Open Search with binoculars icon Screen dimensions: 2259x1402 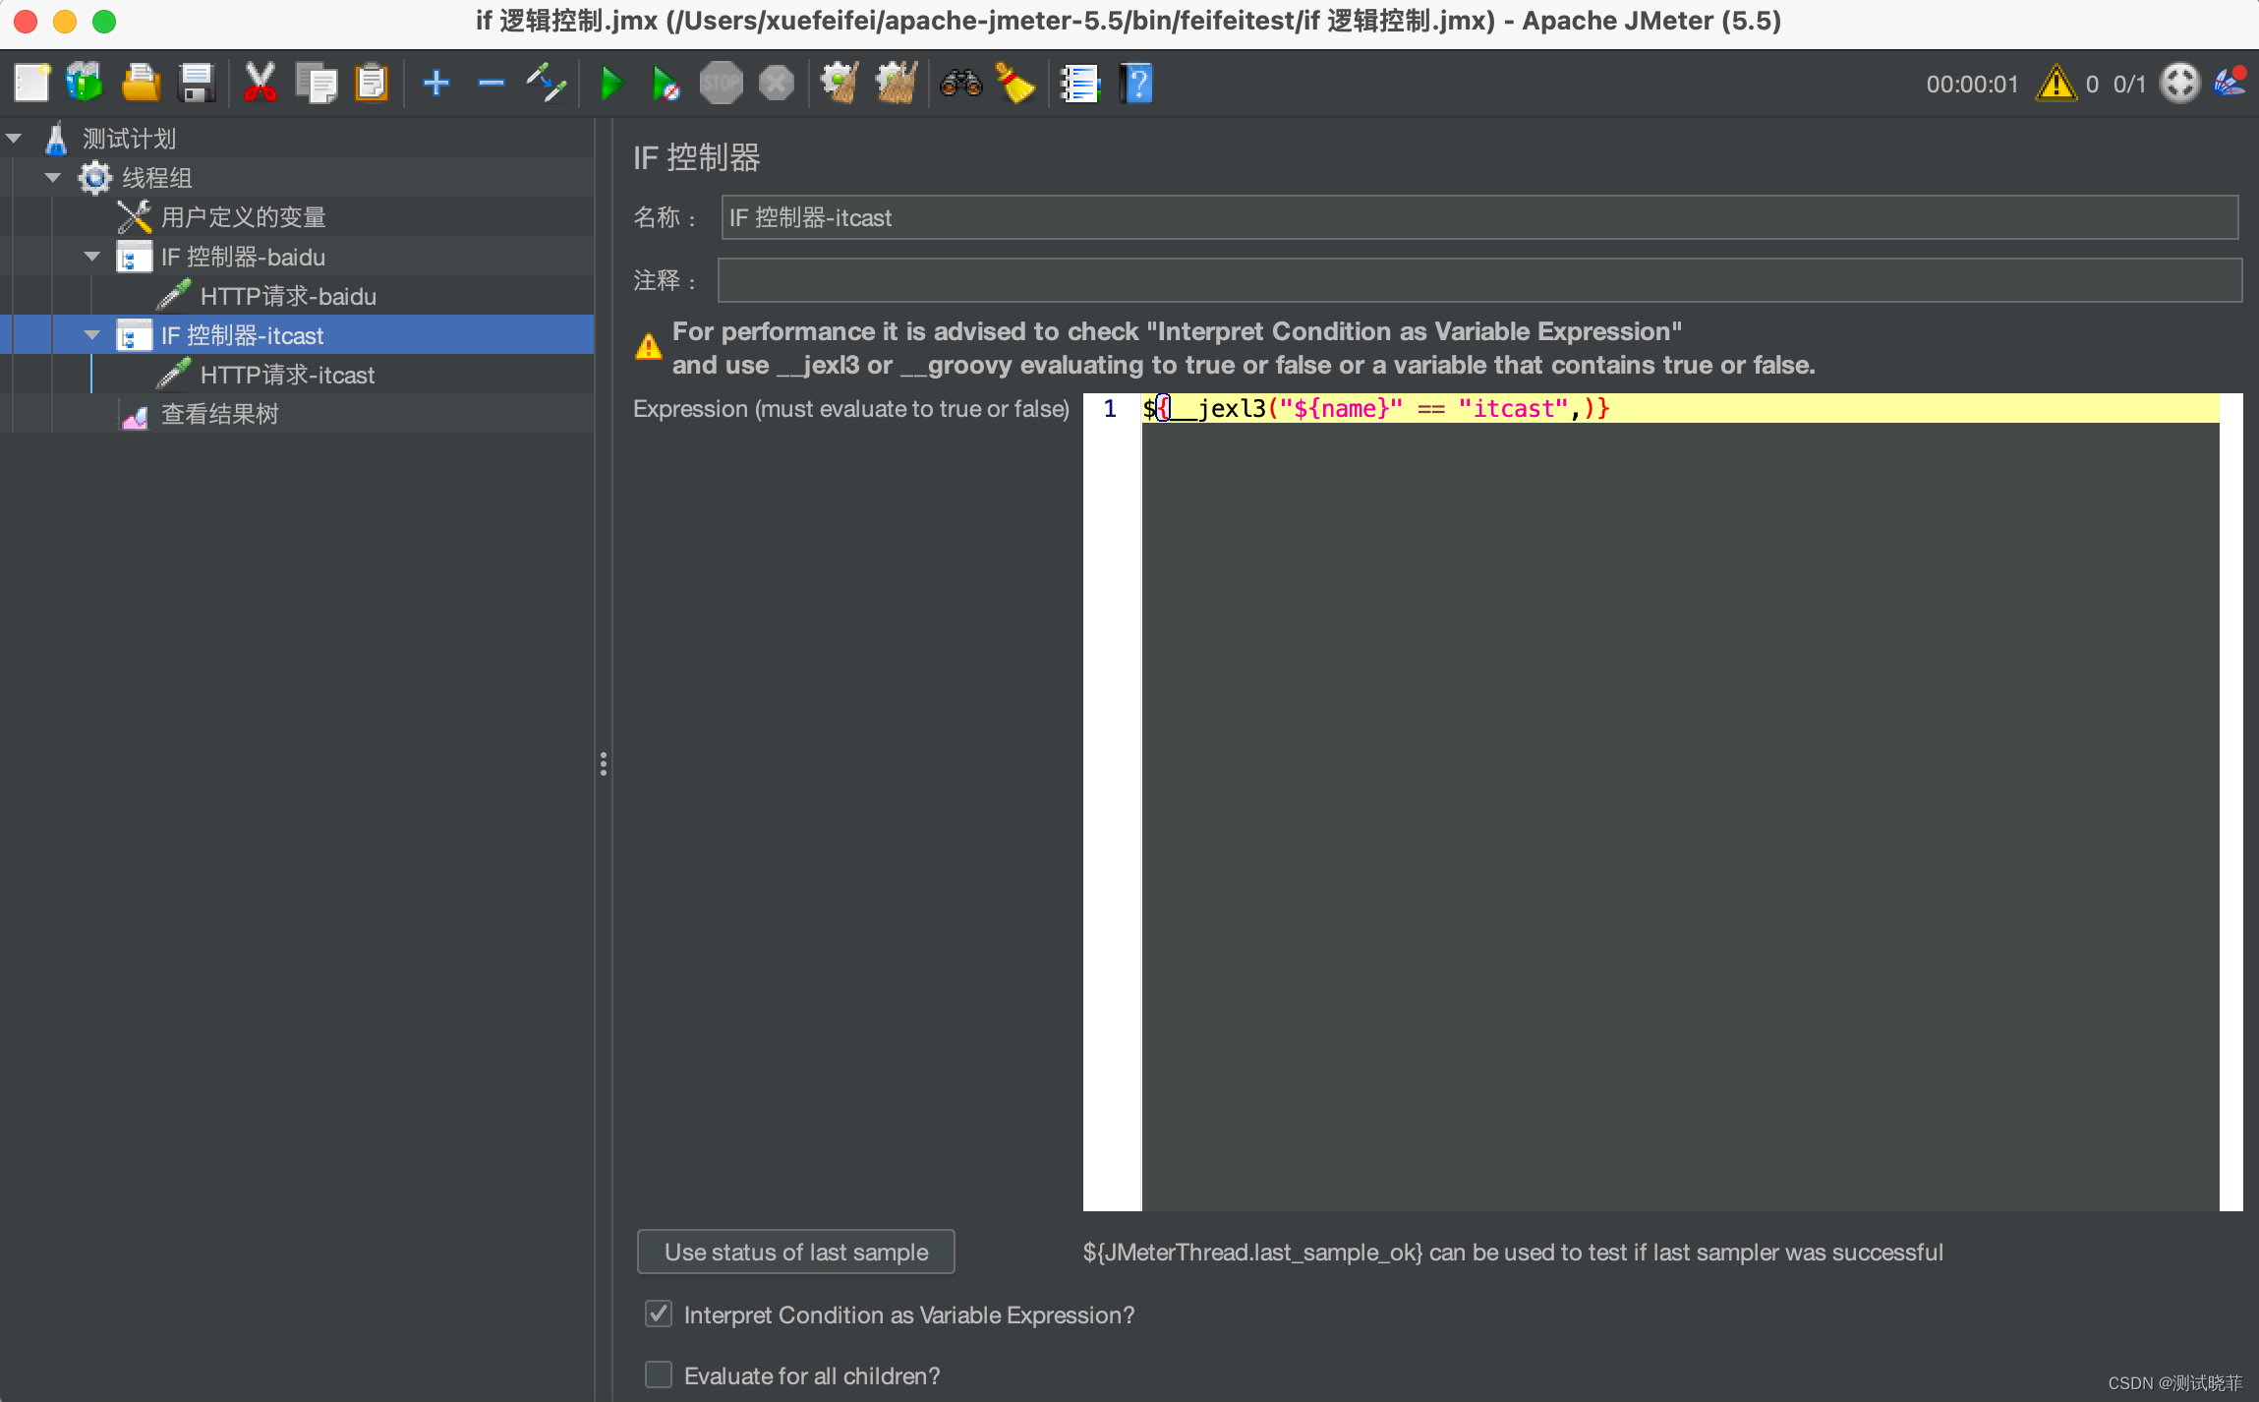[960, 84]
